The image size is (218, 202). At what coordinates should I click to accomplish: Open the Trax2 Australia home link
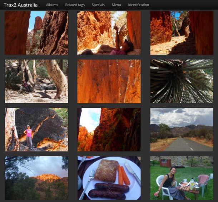pyautogui.click(x=21, y=5)
